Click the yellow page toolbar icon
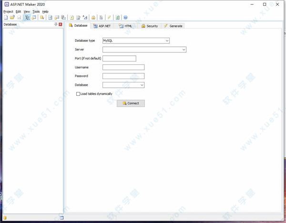The height and width of the screenshot is (223, 286). point(71,18)
